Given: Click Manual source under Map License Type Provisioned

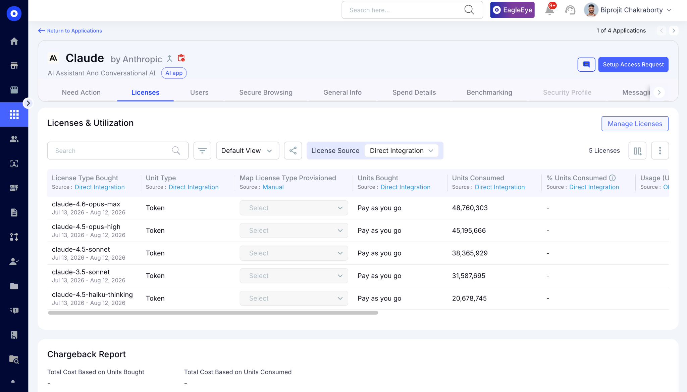Looking at the screenshot, I should [x=273, y=187].
